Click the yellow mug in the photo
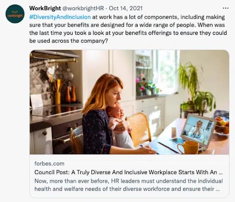 pos(189,147)
